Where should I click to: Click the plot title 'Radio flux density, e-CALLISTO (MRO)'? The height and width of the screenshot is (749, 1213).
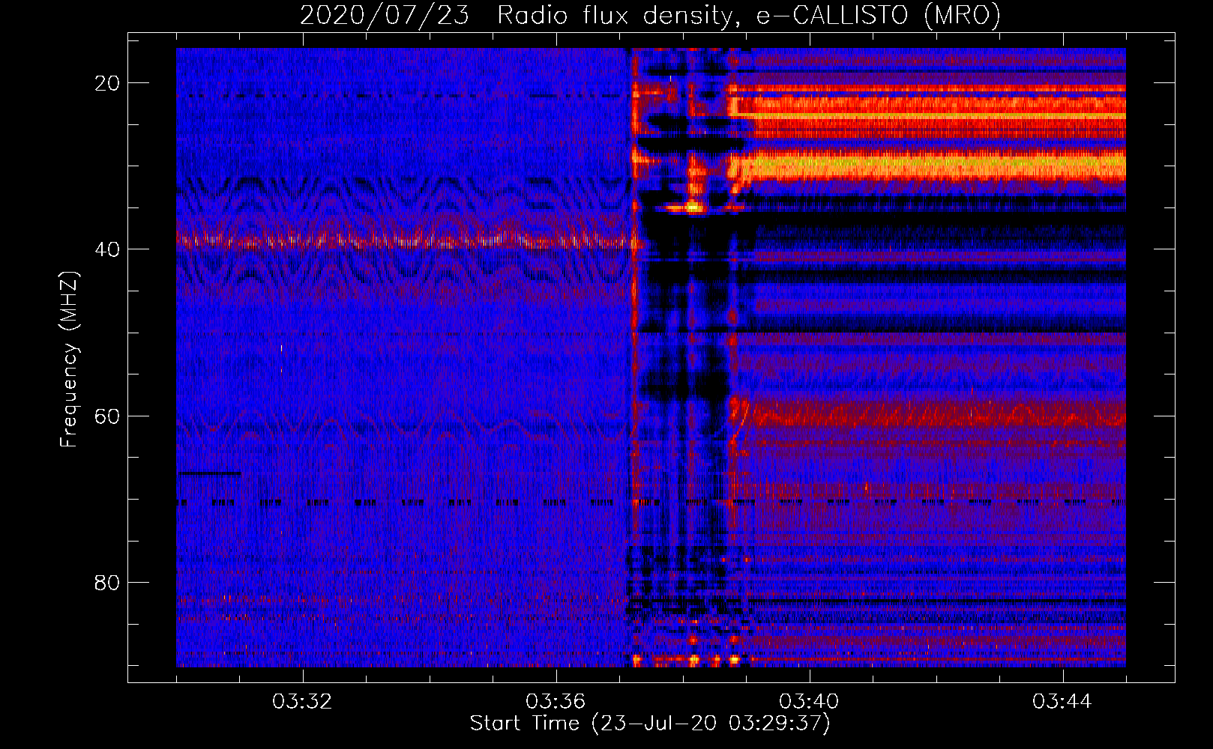(x=749, y=15)
